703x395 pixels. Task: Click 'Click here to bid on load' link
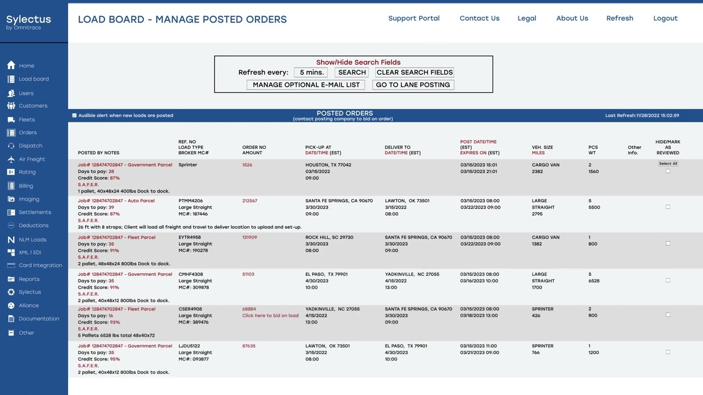coord(270,315)
